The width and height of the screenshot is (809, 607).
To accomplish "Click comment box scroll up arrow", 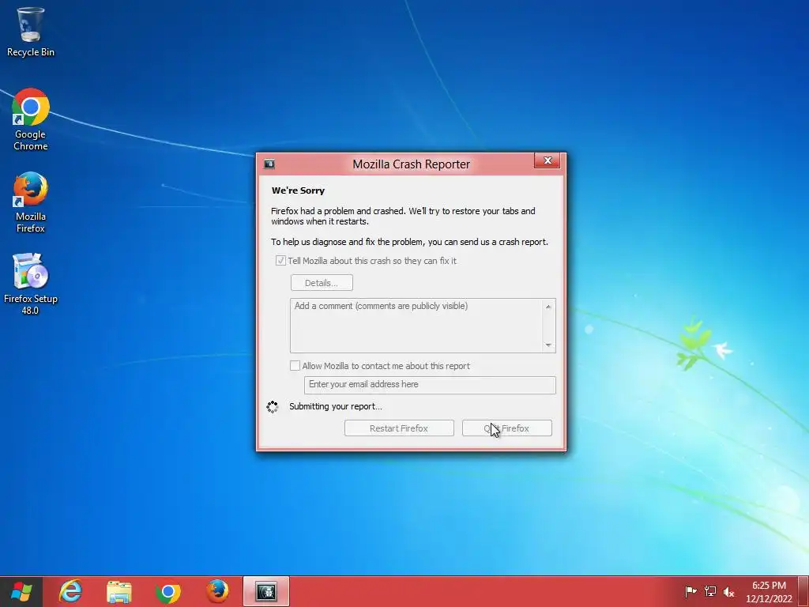I will [x=548, y=307].
